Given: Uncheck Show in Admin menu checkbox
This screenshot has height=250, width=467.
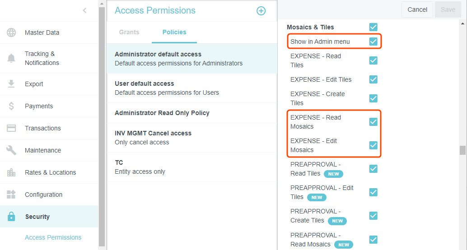Looking at the screenshot, I should (373, 42).
